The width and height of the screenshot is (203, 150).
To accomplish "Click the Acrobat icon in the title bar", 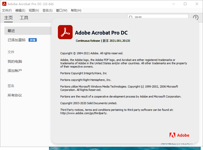I will point(4,4).
